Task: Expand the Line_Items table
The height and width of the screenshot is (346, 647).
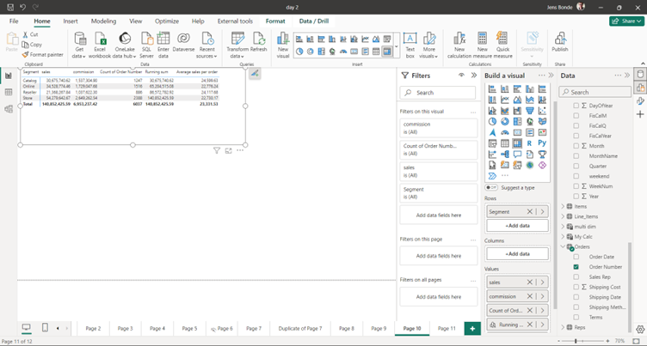Action: 564,216
